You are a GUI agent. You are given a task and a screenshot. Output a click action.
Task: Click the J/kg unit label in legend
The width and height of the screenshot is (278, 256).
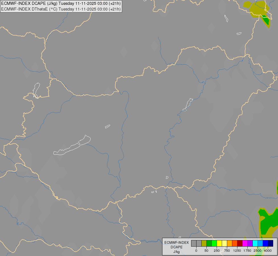pos(177,252)
